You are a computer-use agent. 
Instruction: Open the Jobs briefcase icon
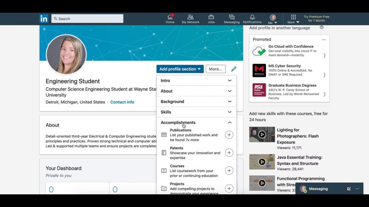coord(211,17)
